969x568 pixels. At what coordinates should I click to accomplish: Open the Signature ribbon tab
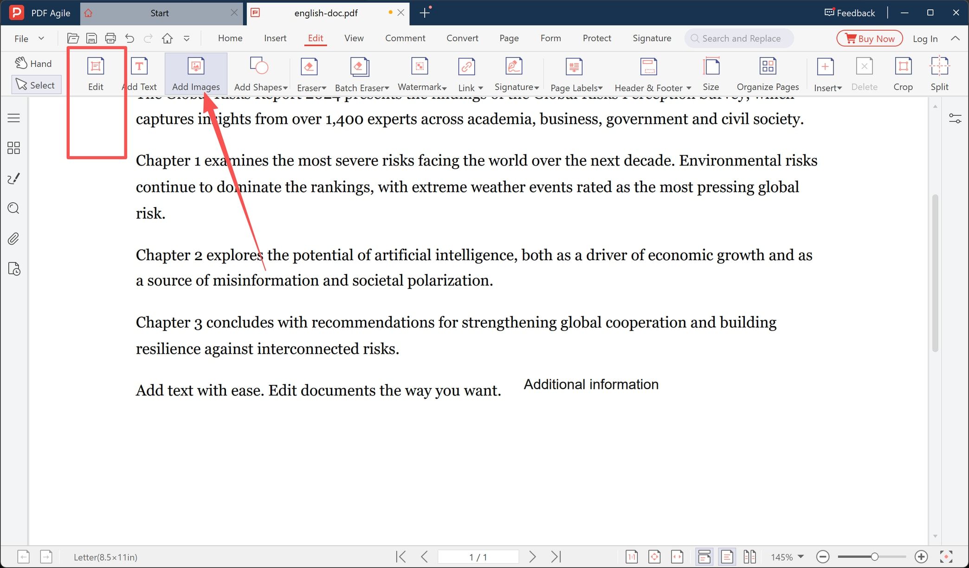point(652,38)
